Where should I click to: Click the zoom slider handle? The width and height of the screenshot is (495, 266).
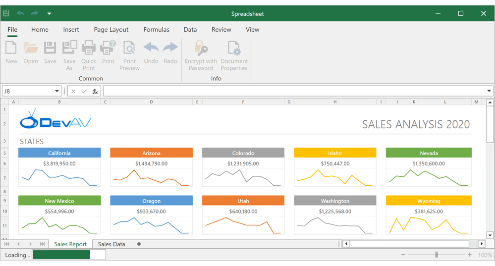(x=437, y=255)
